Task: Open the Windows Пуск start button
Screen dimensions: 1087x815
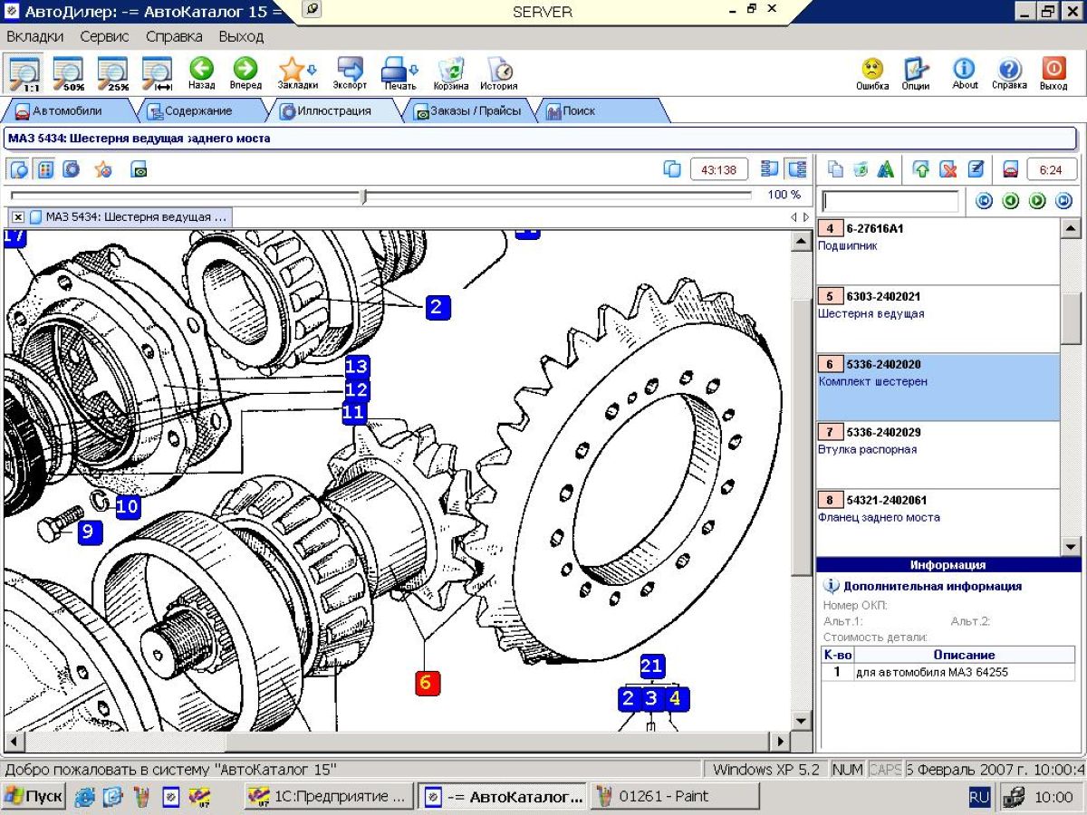Action: [x=34, y=797]
